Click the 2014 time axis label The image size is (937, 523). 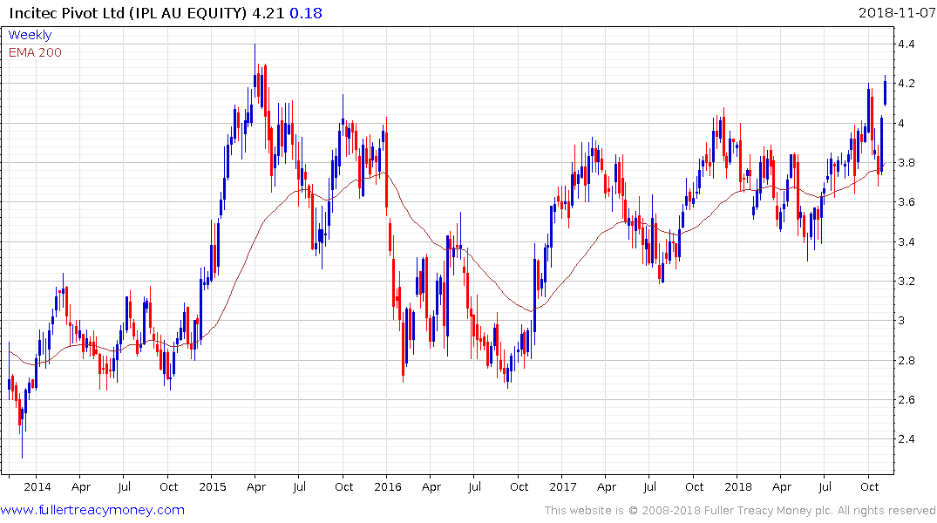pyautogui.click(x=37, y=486)
